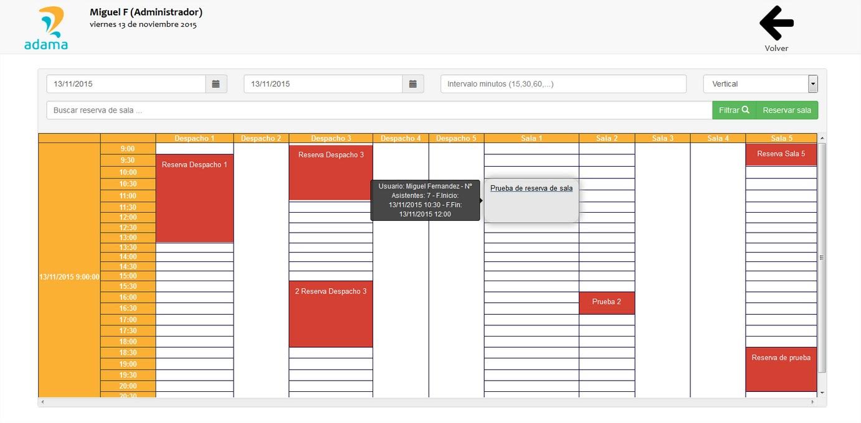
Task: Click the Despacho 4 column header
Action: click(x=401, y=138)
